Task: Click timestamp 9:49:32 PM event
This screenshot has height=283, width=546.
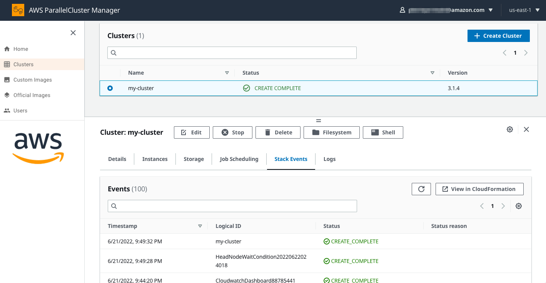Action: tap(135, 241)
